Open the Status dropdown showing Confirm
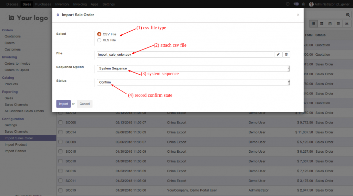Image resolution: width=353 pixels, height=196 pixels. click(193, 82)
